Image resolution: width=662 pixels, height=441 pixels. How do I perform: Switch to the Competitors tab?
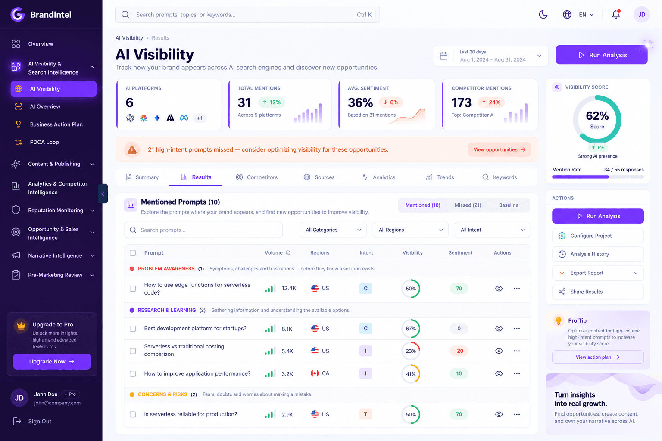(257, 177)
